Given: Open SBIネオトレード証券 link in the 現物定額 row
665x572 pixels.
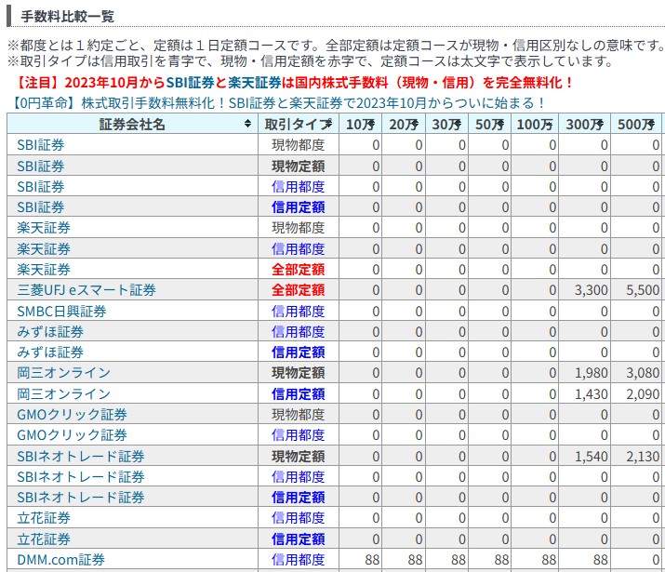Looking at the screenshot, I should (81, 456).
